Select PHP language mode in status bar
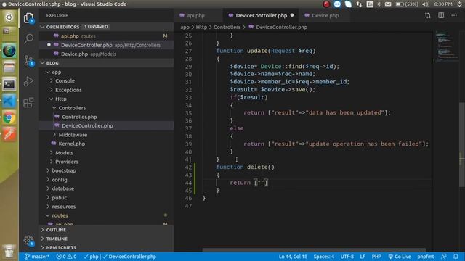 tap(376, 257)
